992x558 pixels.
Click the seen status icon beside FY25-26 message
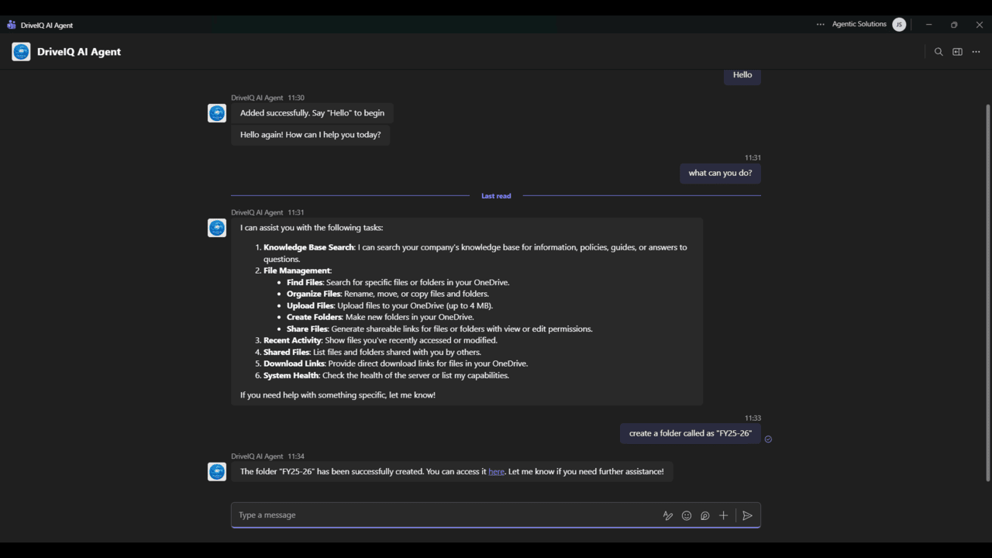tap(768, 439)
